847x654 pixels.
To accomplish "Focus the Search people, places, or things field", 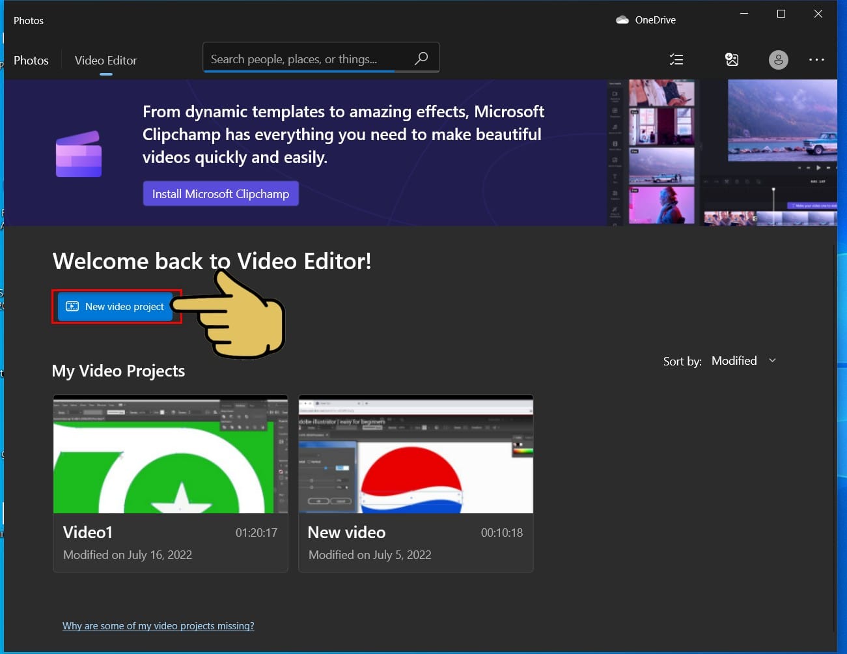I will pyautogui.click(x=321, y=57).
